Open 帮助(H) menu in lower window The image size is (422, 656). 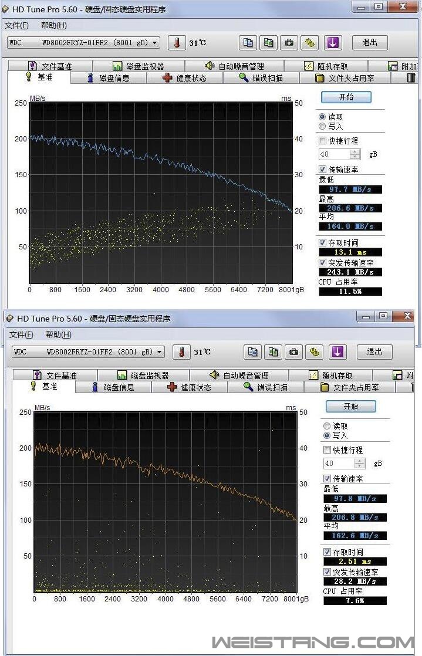tap(58, 334)
